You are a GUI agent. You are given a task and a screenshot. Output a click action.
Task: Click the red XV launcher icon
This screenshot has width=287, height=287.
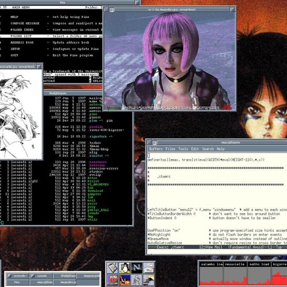click(x=113, y=280)
